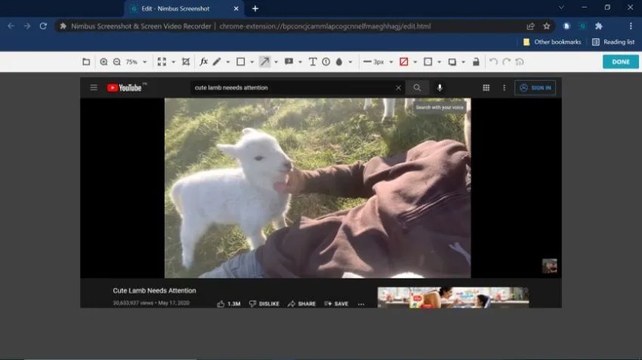Select the Text tool
The image size is (642, 360).
click(x=313, y=62)
